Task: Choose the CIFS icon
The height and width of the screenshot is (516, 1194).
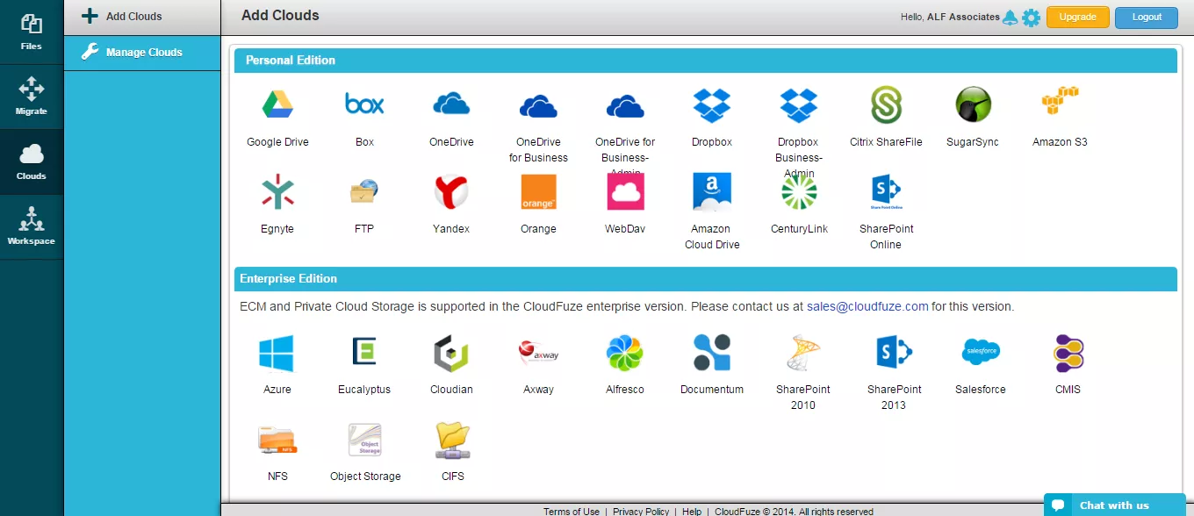Action: point(453,440)
